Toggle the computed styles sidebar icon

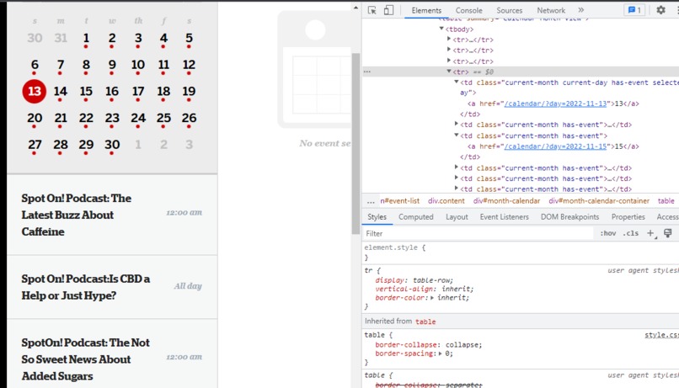coord(668,233)
